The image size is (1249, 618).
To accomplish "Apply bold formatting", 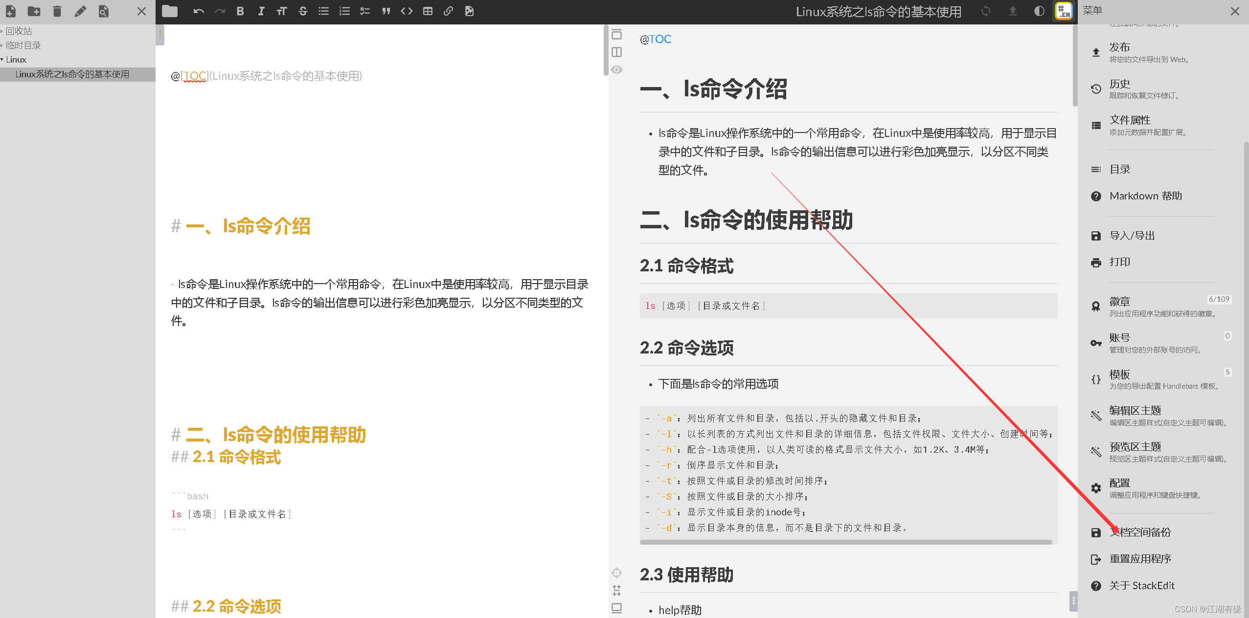I will coord(240,11).
